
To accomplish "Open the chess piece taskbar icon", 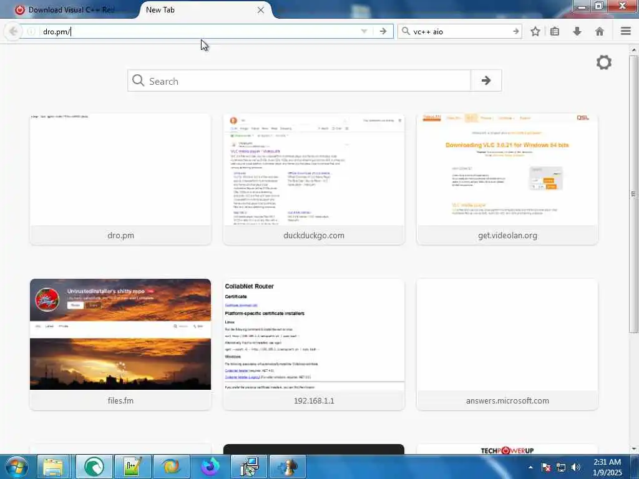I will [288, 467].
